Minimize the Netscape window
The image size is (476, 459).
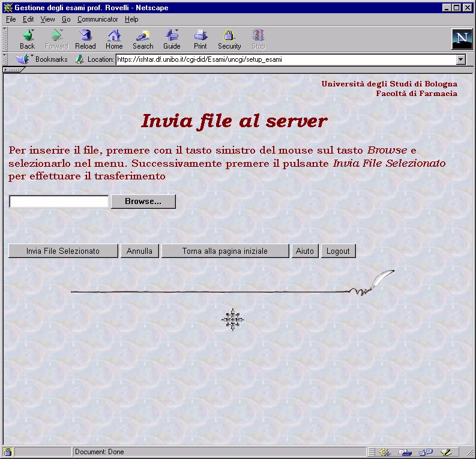coord(446,8)
